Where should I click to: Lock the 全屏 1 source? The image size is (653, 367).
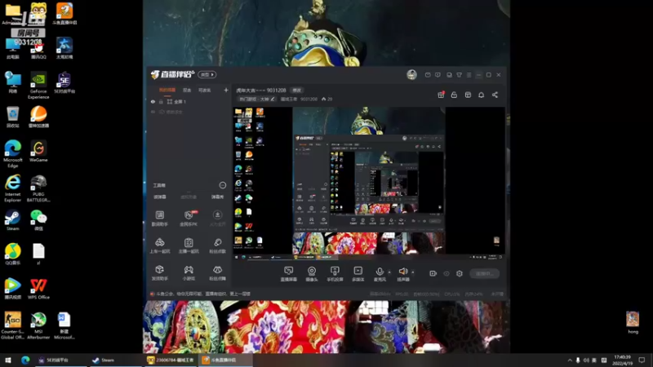tap(161, 101)
